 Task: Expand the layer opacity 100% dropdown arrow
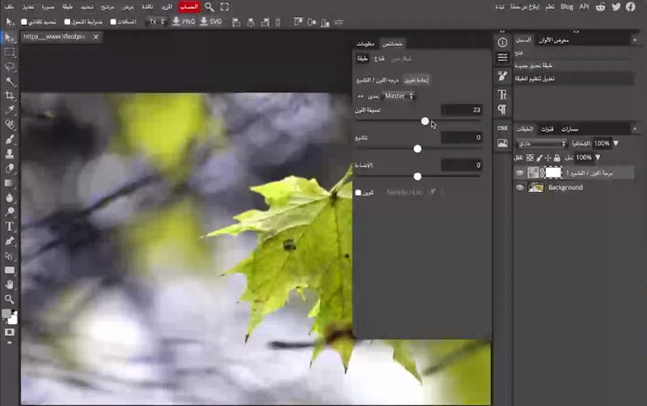[x=616, y=144]
